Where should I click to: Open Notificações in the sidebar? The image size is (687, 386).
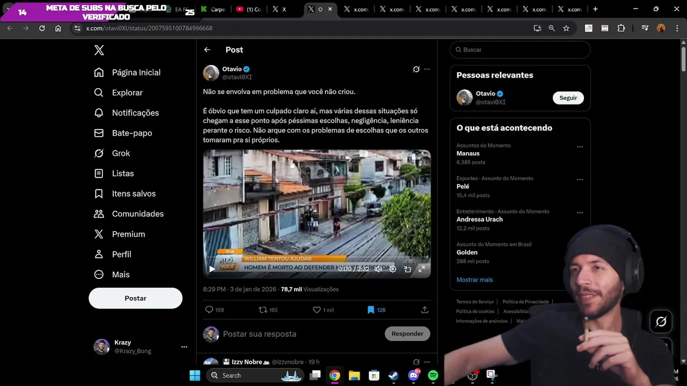click(126, 113)
